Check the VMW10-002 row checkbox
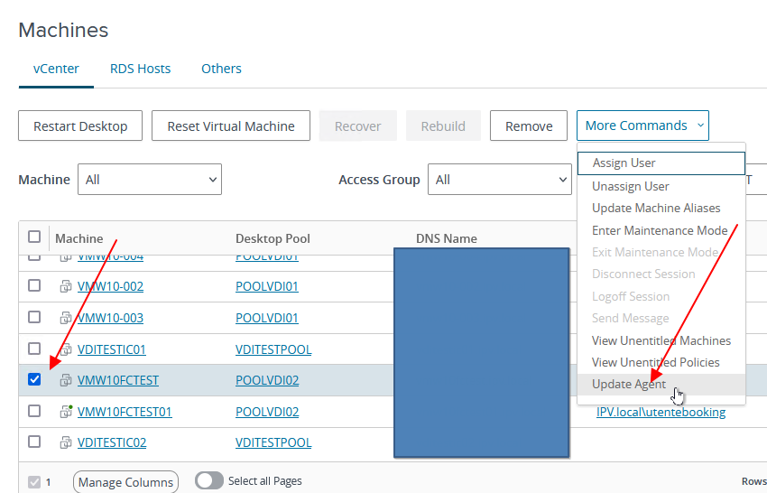This screenshot has width=767, height=493. pyautogui.click(x=34, y=285)
